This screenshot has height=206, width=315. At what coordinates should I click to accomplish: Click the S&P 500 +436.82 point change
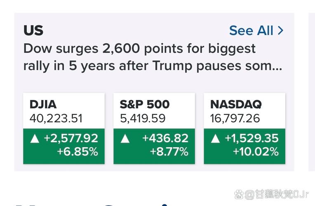(x=165, y=138)
